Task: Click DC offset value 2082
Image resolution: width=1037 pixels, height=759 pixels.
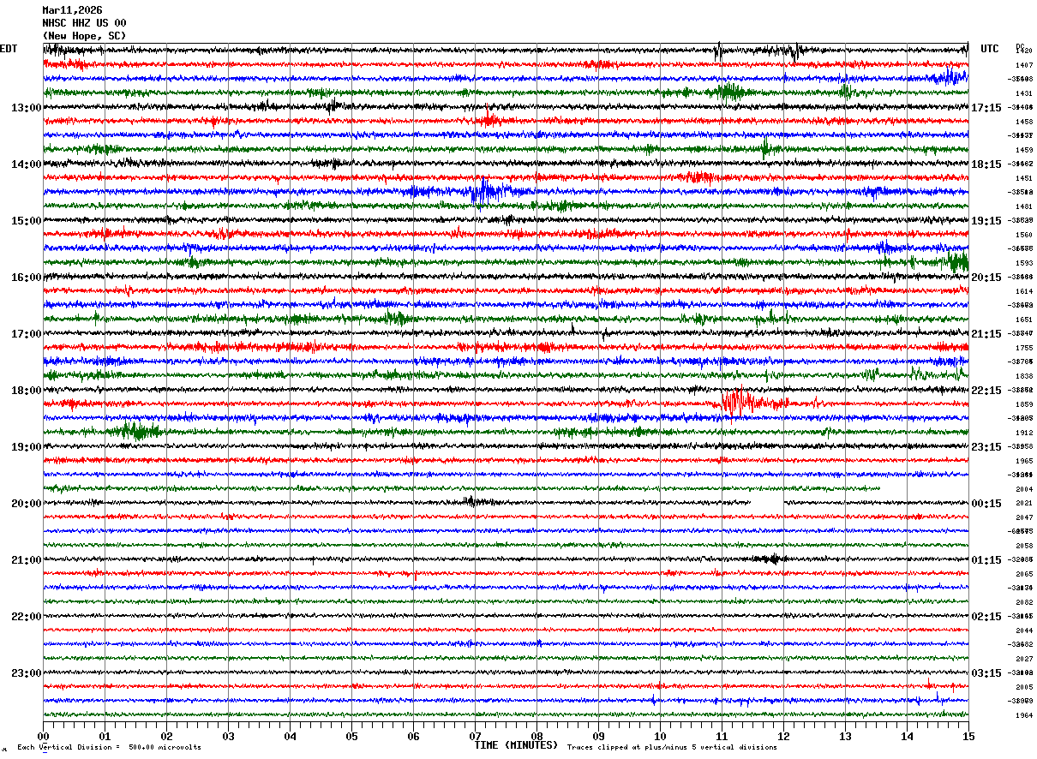Action: point(1024,602)
